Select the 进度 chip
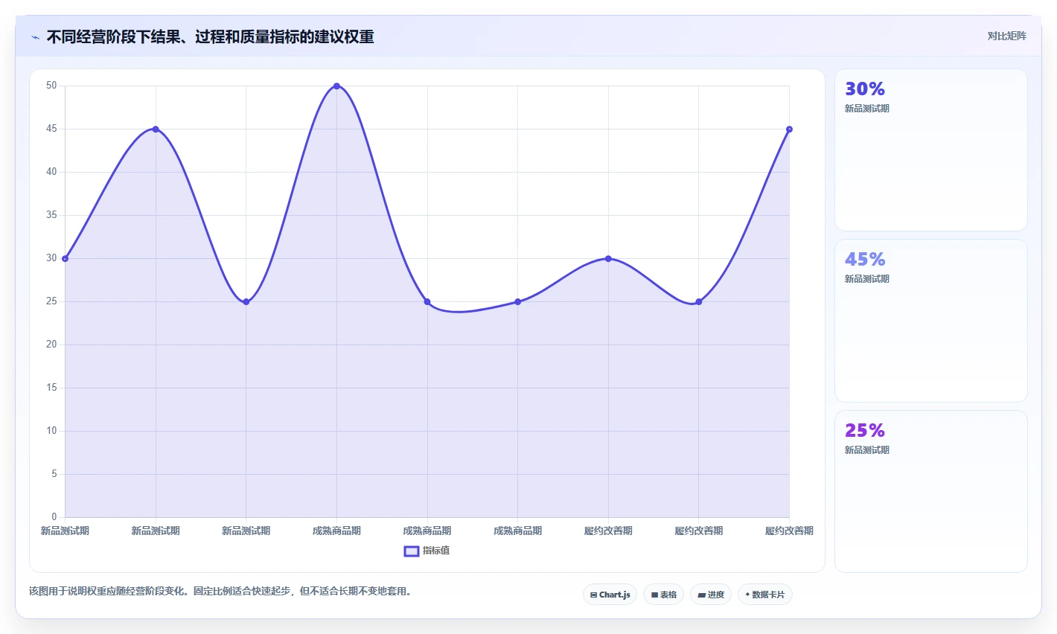Screen dimensions: 1057x634 [711, 595]
